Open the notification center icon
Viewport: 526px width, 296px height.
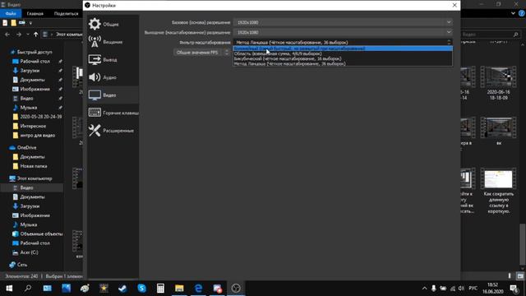click(x=514, y=289)
